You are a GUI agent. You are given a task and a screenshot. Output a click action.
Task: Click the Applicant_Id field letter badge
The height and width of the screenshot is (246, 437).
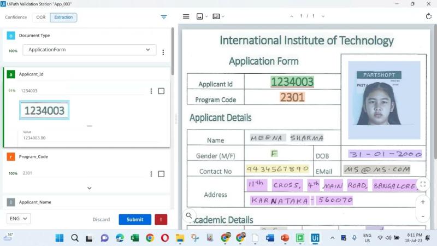pyautogui.click(x=11, y=74)
